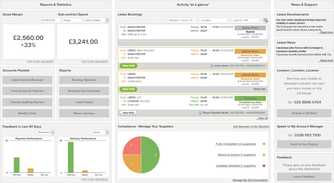Image resolution: width=334 pixels, height=183 pixels.
Task: Click the orange About to Expire dot
Action: pyautogui.click(x=264, y=155)
